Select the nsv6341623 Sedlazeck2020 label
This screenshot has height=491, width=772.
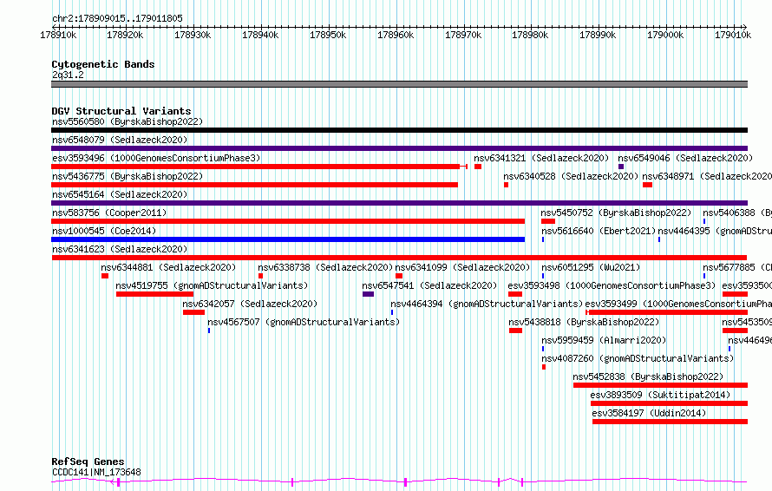(120, 249)
